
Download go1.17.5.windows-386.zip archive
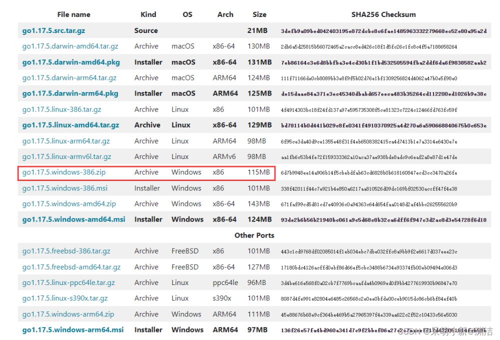coord(64,172)
